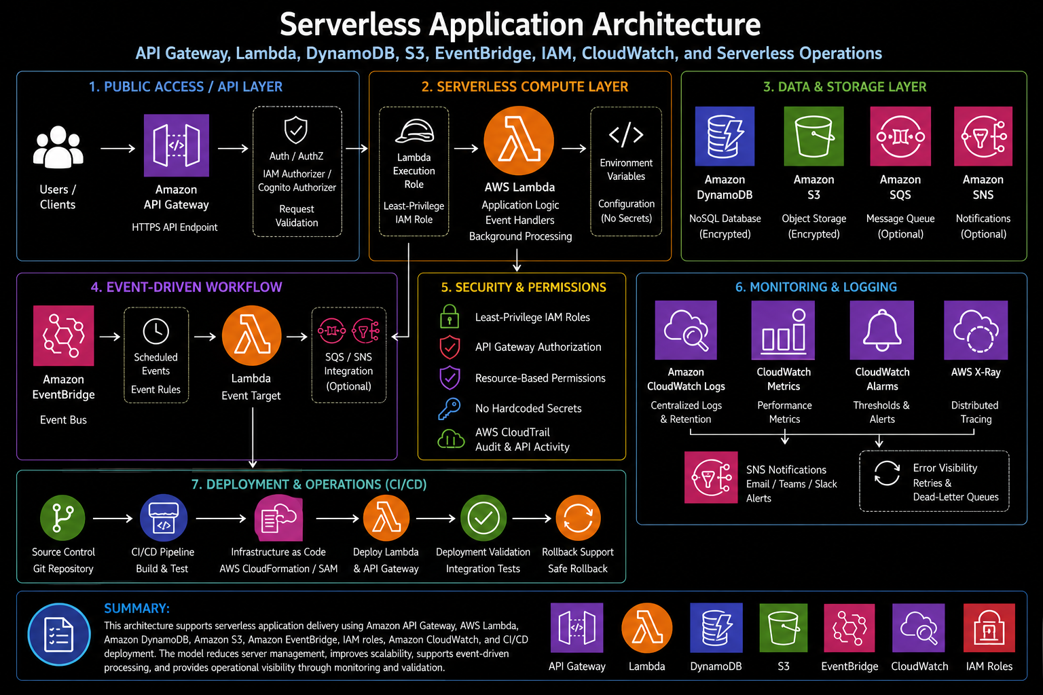Click the Lambda Event Target icon

(x=251, y=336)
